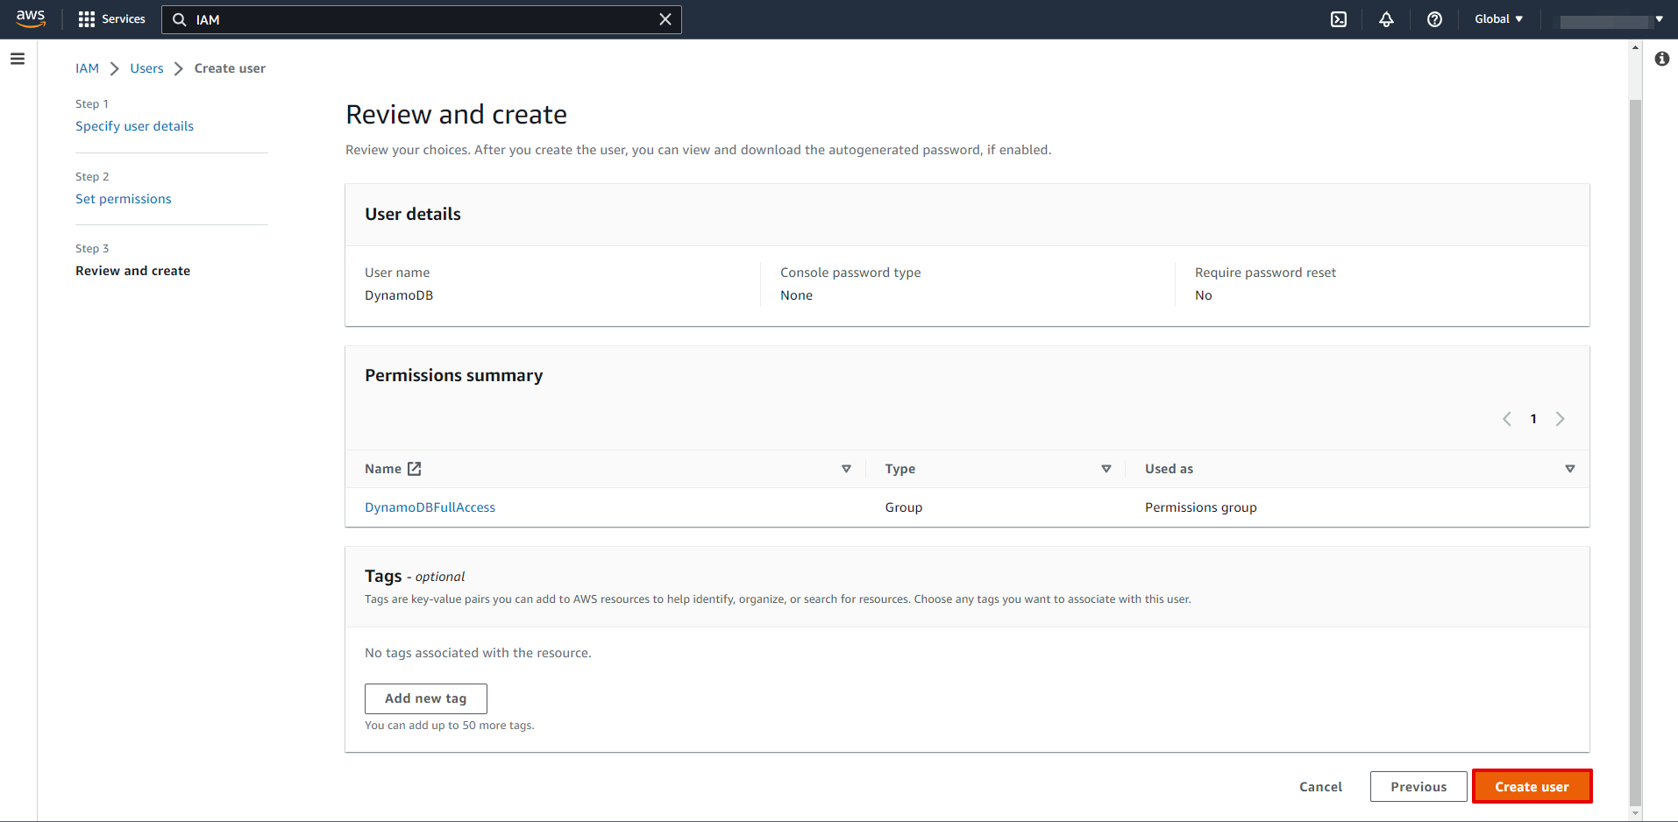Screen dimensions: 1678x822
Task: Go to Users breadcrumb link
Action: coord(146,68)
